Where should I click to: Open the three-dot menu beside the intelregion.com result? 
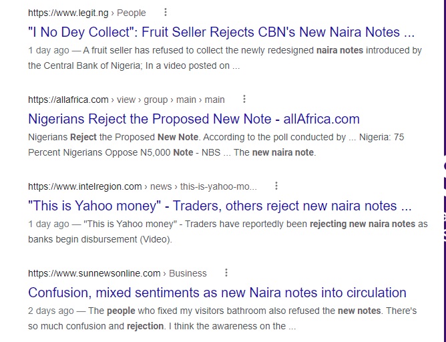[x=276, y=186]
